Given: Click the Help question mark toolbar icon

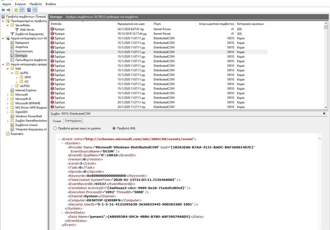Looking at the screenshot, I should point(29,10).
